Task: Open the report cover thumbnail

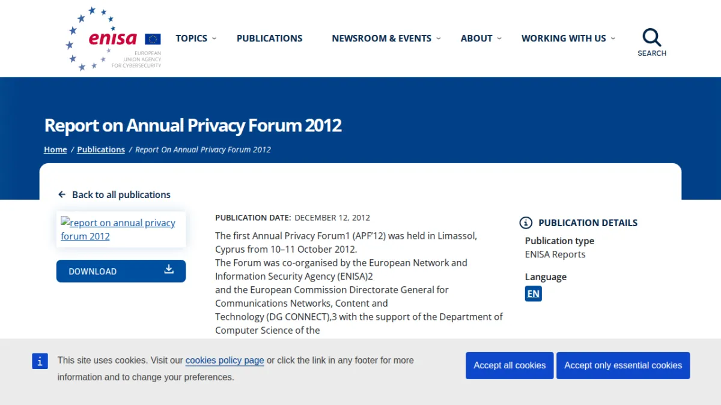Action: tap(121, 229)
